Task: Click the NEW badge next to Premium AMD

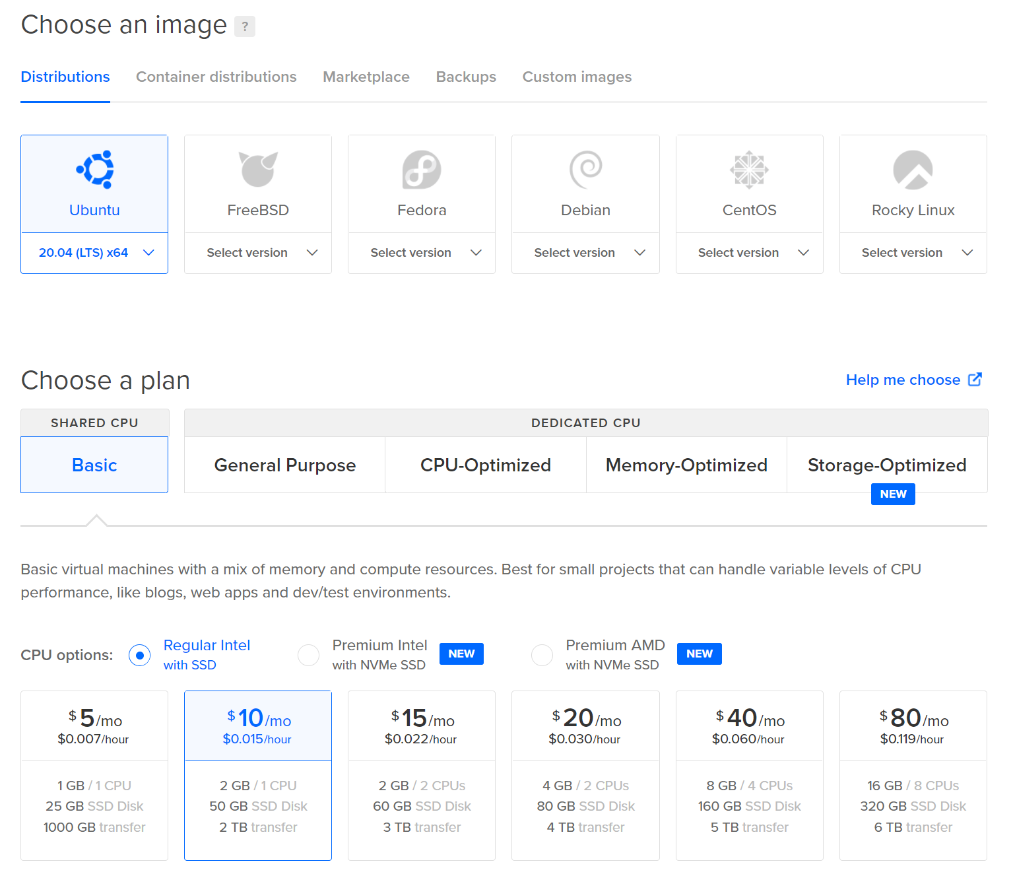Action: tap(700, 654)
